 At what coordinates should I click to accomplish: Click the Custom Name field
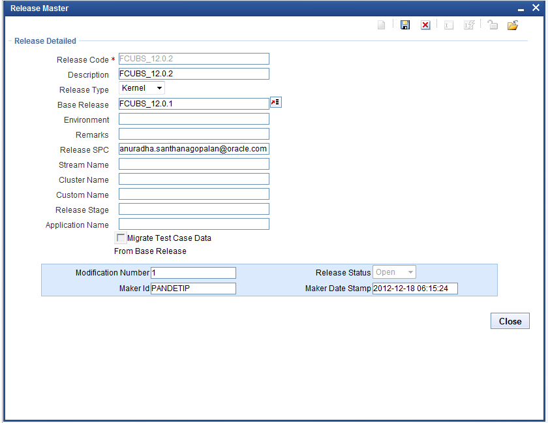click(194, 194)
